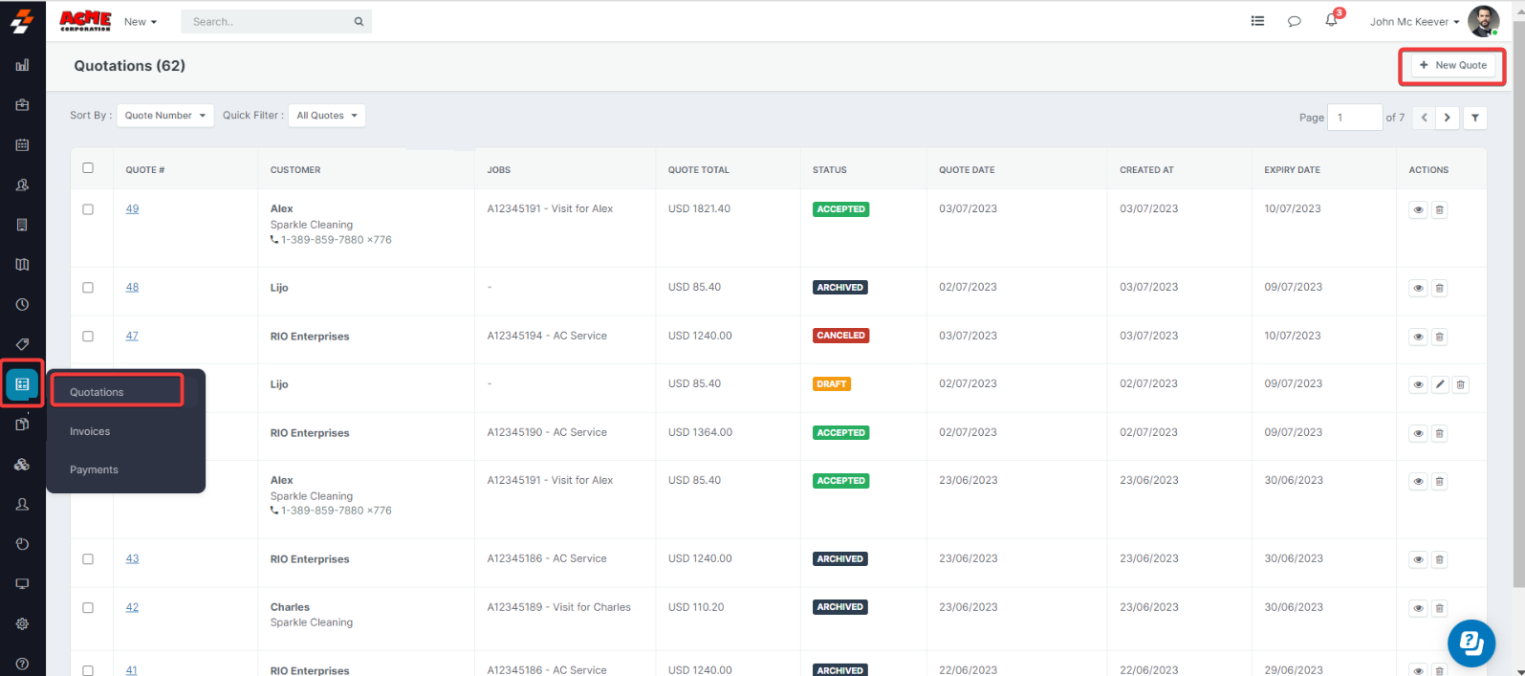Open the filter funnel icon
The width and height of the screenshot is (1525, 676).
pyautogui.click(x=1475, y=118)
